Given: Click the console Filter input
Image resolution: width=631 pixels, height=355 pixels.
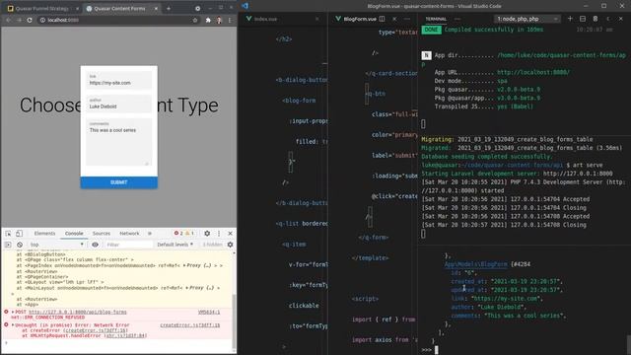Looking at the screenshot, I should pos(128,245).
